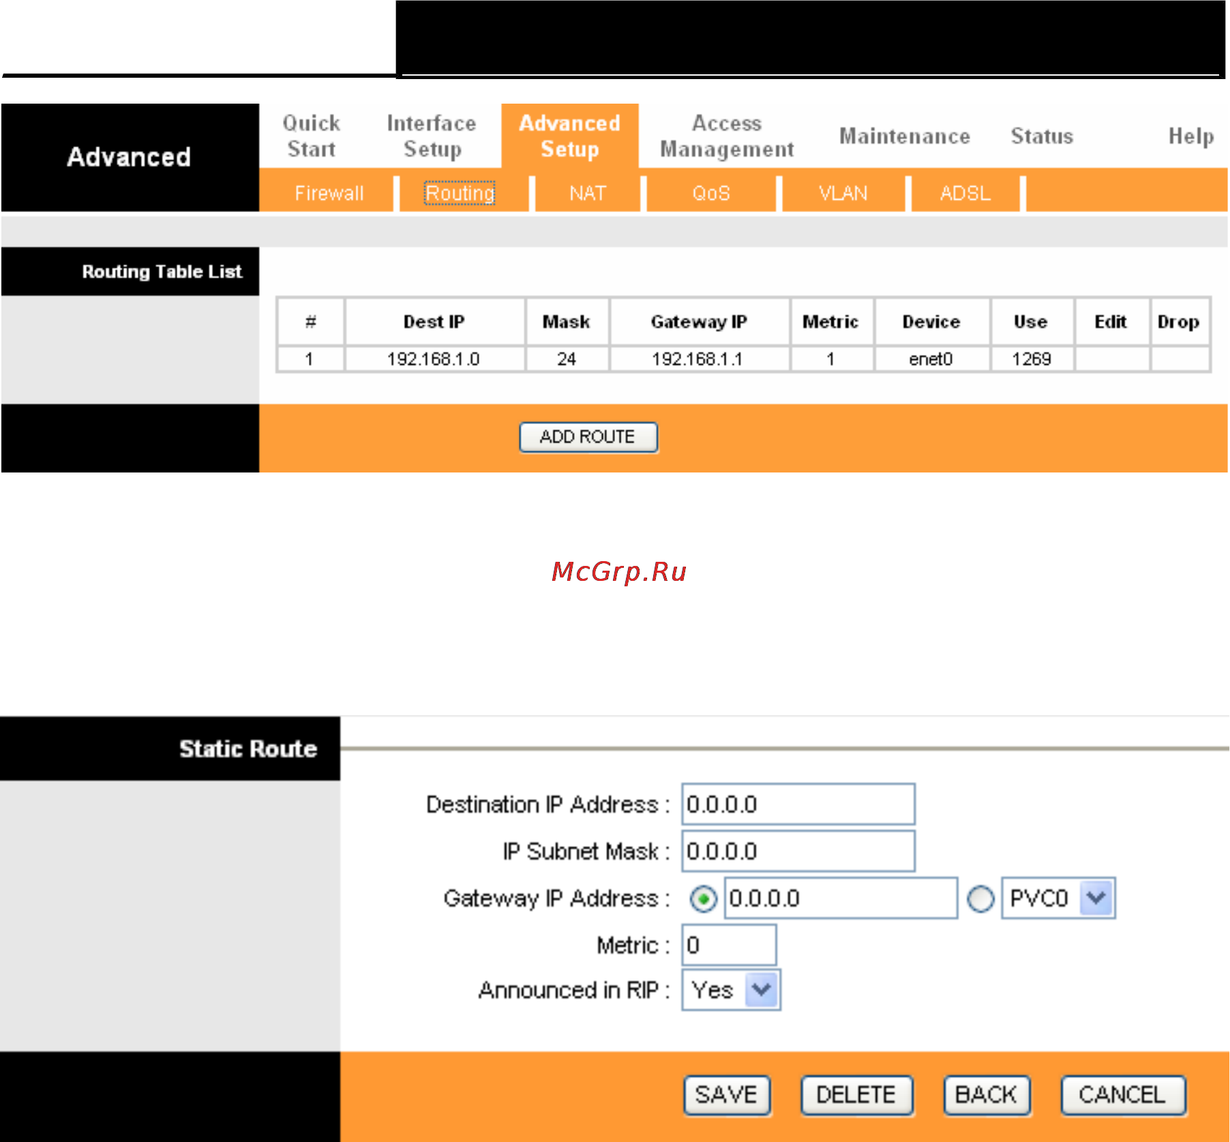Open the Status tab
This screenshot has width=1230, height=1142.
tap(1042, 136)
